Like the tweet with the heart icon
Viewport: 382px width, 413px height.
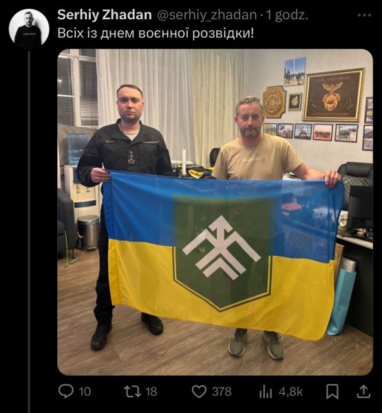199,392
